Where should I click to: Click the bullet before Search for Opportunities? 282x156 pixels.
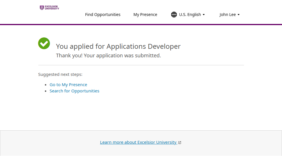46,91
